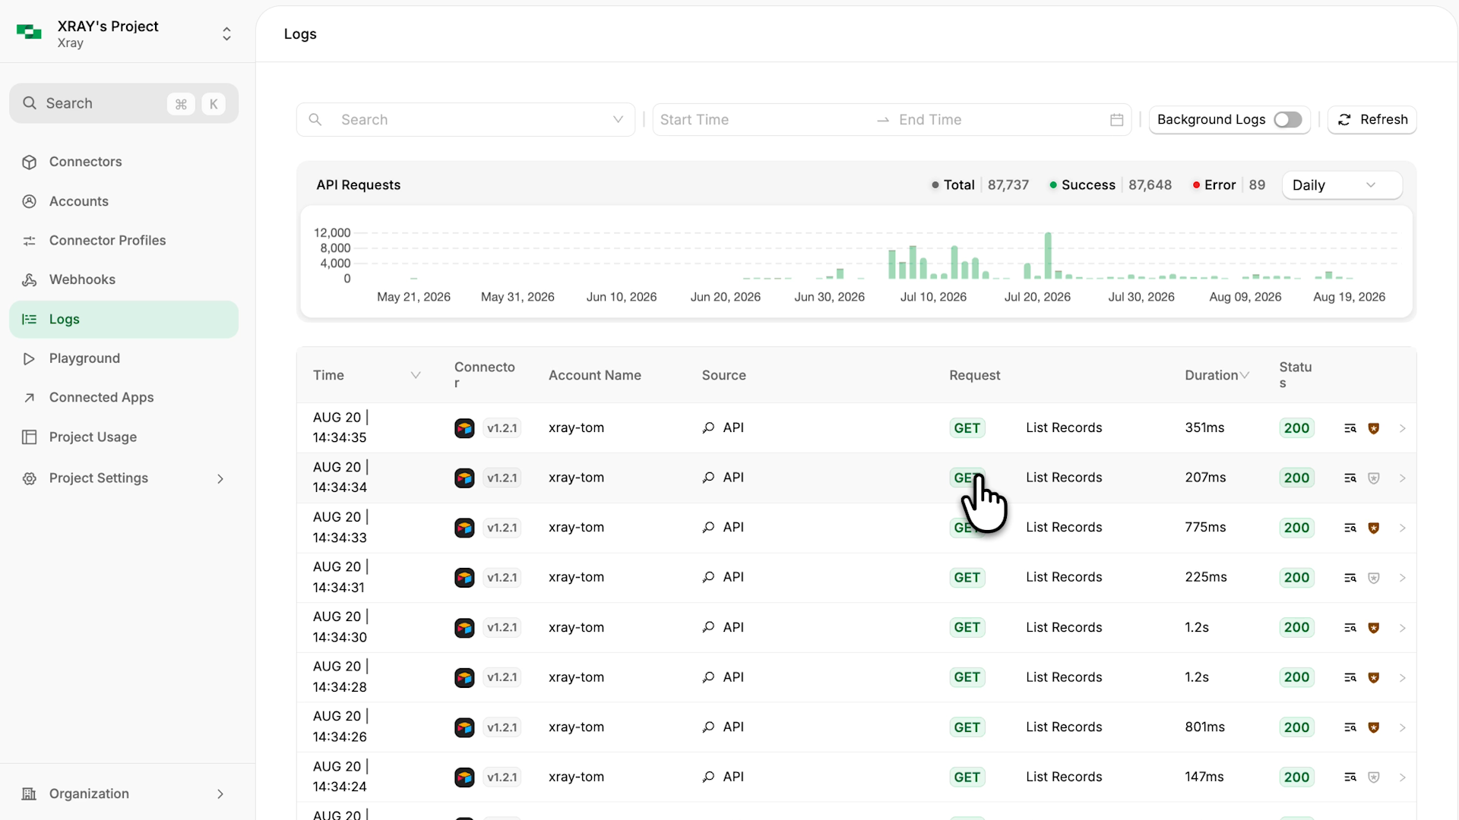Click the API source in the 14:34:24 row
This screenshot has height=820, width=1459.
pos(723,777)
